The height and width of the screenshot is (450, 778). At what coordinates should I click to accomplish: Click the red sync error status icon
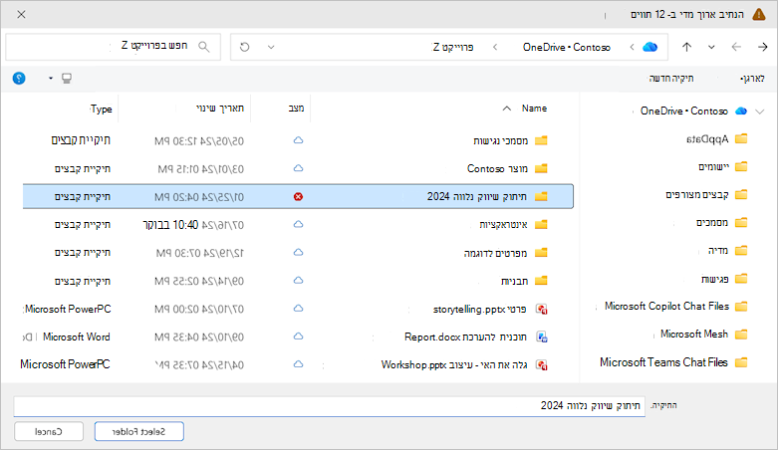click(x=298, y=197)
